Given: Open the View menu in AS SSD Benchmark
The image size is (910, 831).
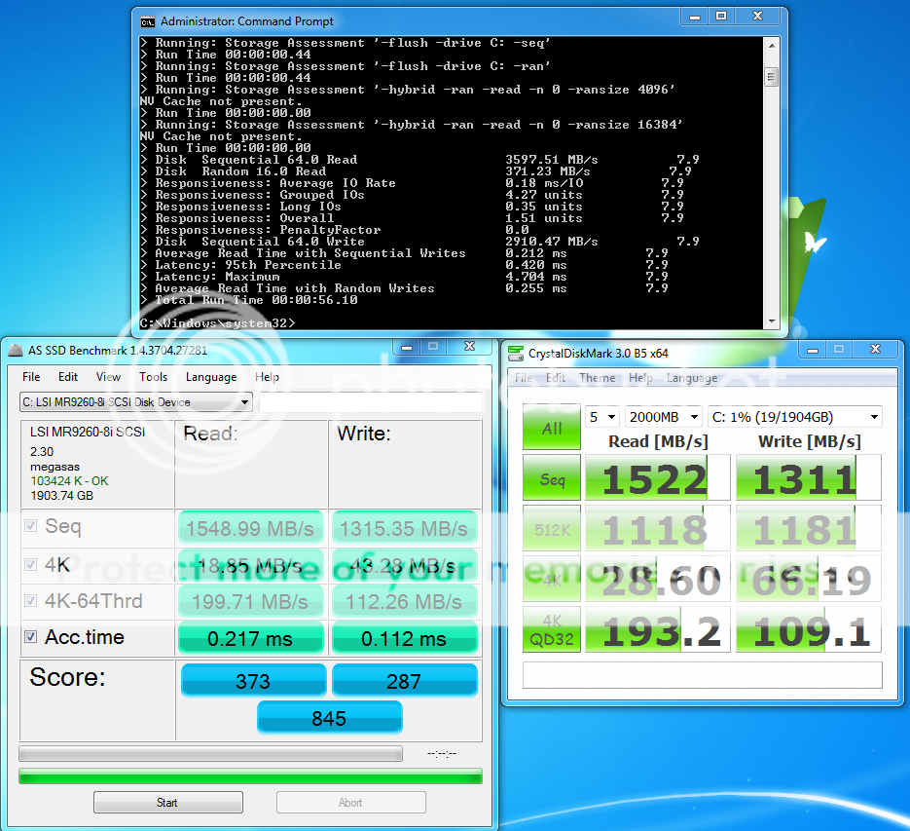Looking at the screenshot, I should pos(109,377).
